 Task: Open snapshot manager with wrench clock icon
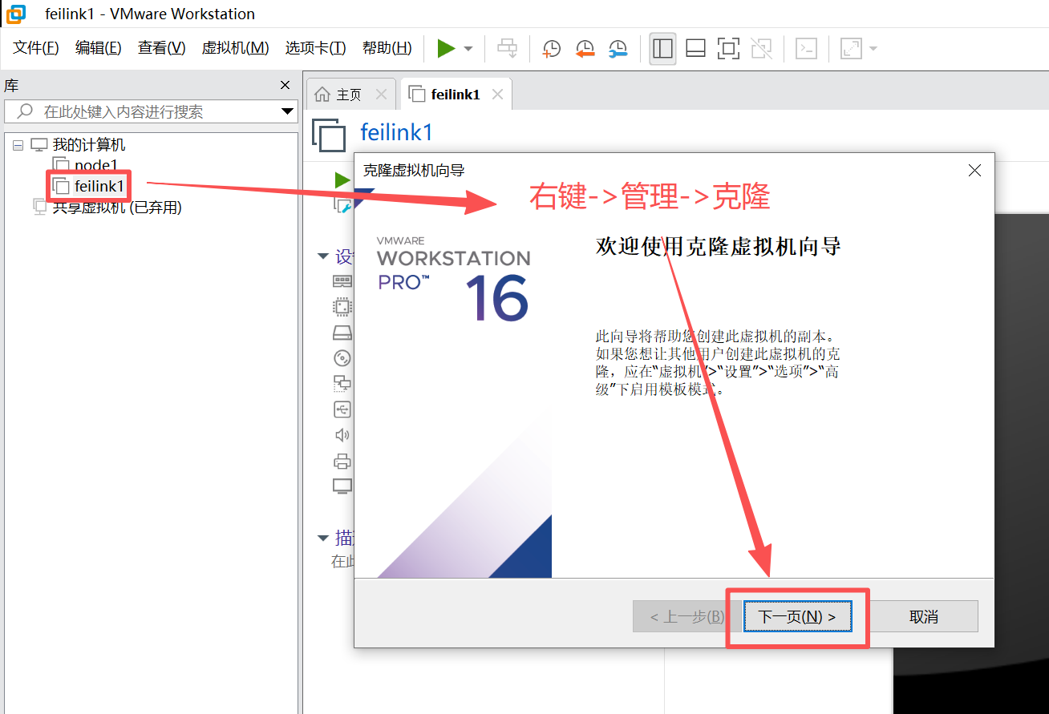click(x=618, y=49)
